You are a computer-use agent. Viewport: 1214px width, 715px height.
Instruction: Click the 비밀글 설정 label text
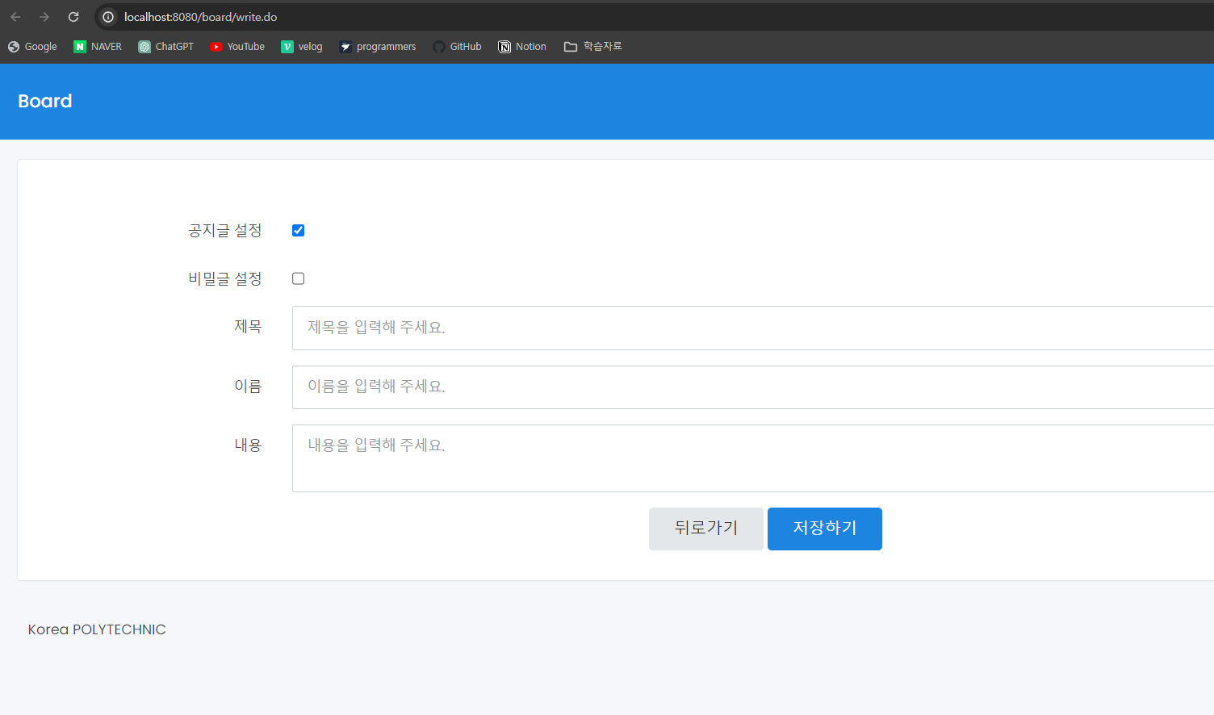(x=225, y=278)
